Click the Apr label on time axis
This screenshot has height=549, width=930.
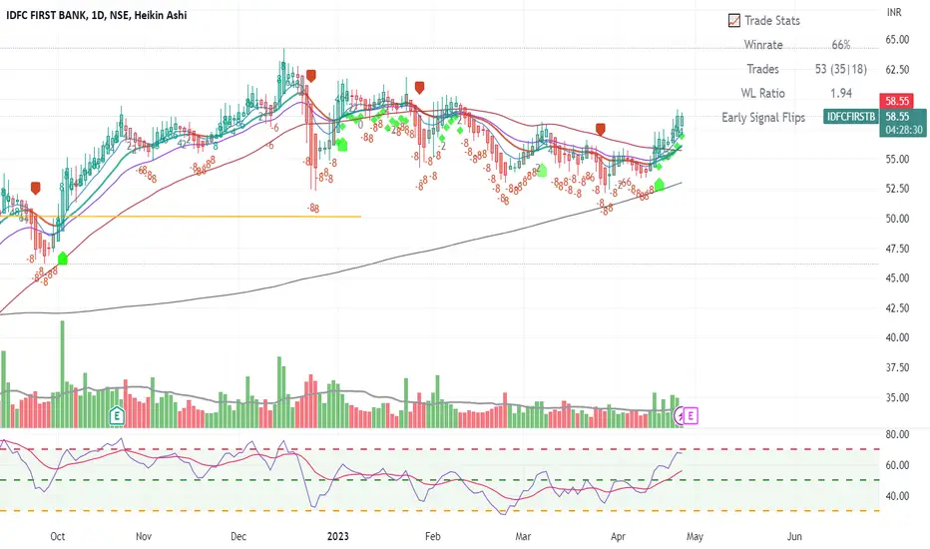[x=618, y=537]
